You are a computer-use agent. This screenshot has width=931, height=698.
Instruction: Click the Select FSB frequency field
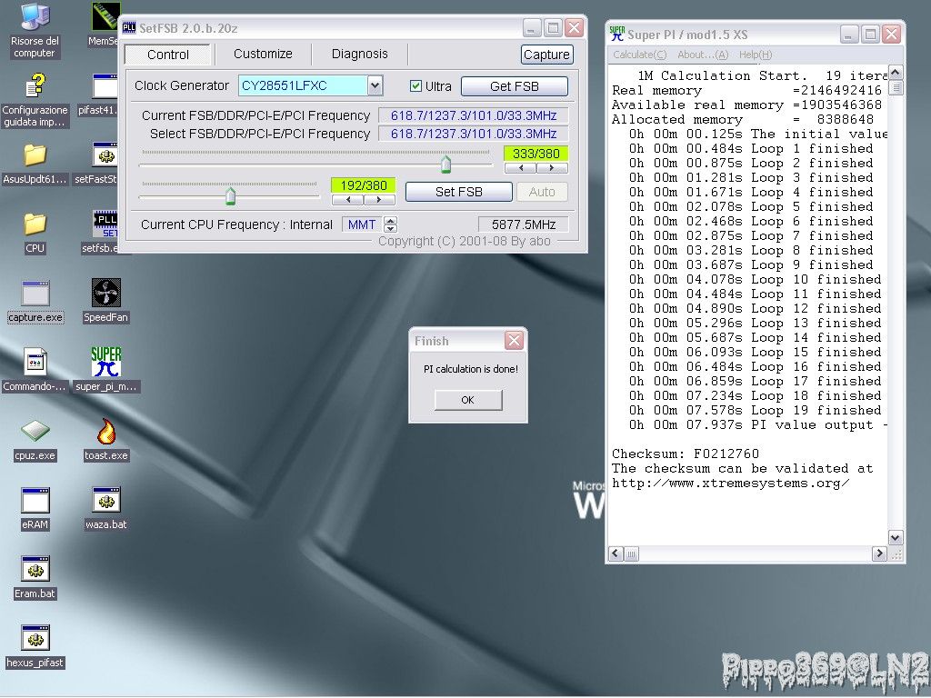click(x=473, y=134)
